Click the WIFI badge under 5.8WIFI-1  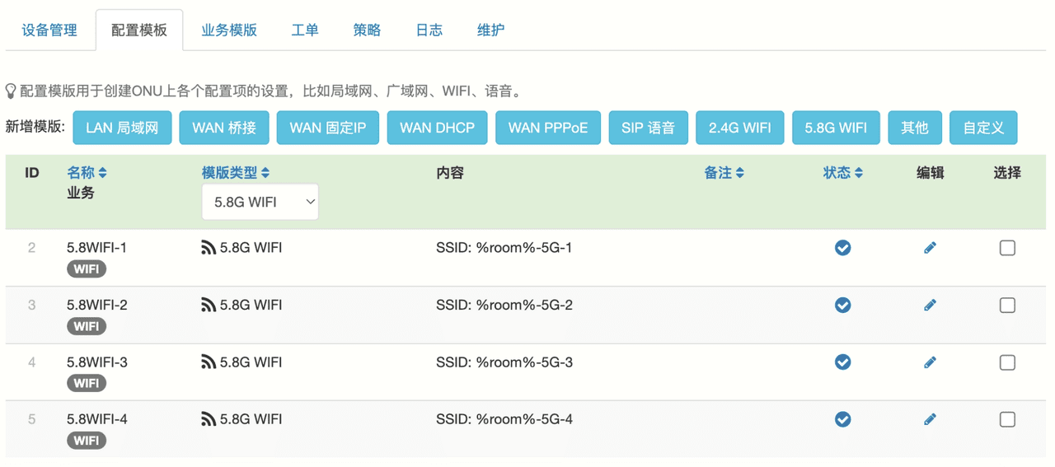(x=87, y=269)
